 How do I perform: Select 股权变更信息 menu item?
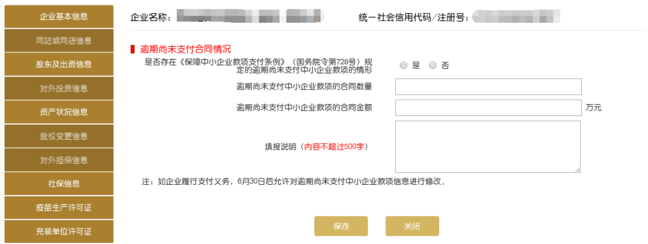click(x=59, y=136)
